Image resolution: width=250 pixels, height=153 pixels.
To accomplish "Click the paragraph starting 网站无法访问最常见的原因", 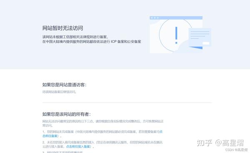I will 103,123.
